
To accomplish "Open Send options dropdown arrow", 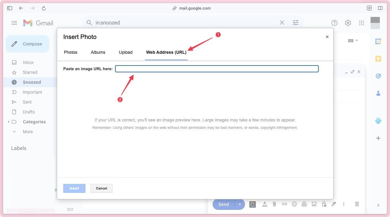I will click(240, 204).
